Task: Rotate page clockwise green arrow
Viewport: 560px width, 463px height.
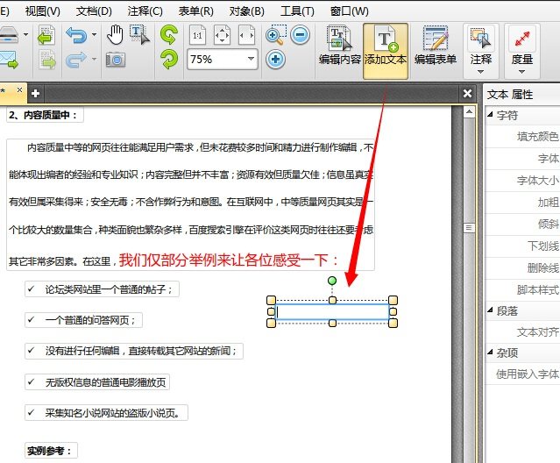Action: pos(169,60)
